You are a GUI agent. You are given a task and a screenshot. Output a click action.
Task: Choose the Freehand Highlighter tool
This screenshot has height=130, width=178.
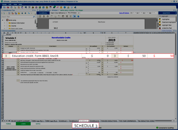tap(168, 22)
